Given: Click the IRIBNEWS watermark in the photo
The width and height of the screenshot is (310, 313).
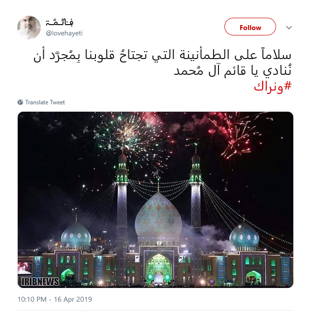Looking at the screenshot, I should tap(40, 282).
